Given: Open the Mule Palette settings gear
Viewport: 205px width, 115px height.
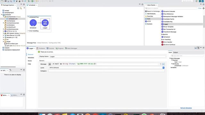Looking at the screenshot, I should [203, 8].
